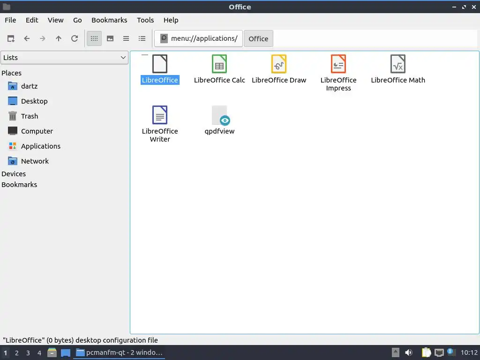Click the qpdfview label text
480x360 pixels.
coord(219,131)
